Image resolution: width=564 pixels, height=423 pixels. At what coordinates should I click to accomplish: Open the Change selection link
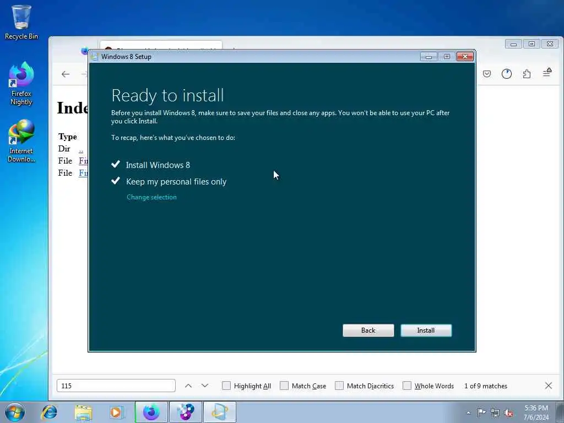coord(151,197)
